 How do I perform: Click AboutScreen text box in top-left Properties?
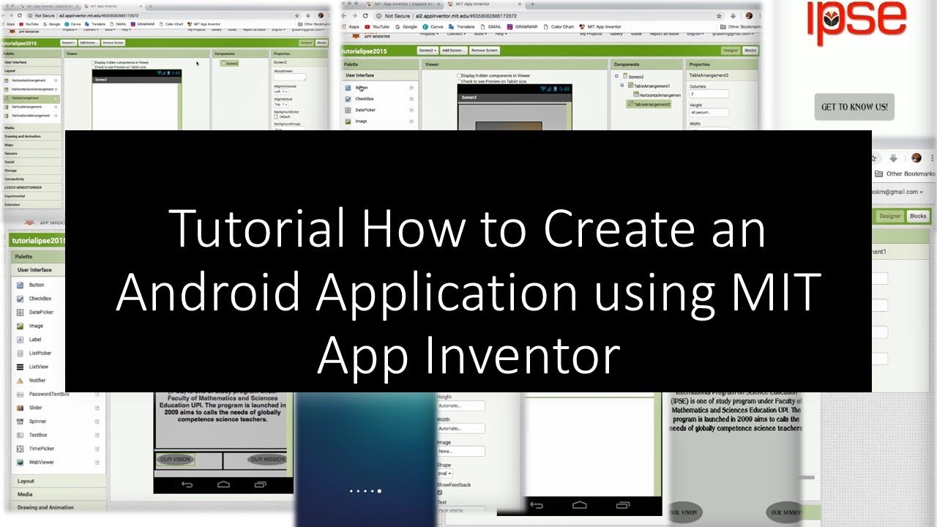(x=290, y=77)
